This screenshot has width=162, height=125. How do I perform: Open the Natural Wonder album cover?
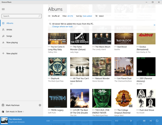pyautogui.click(x=102, y=67)
